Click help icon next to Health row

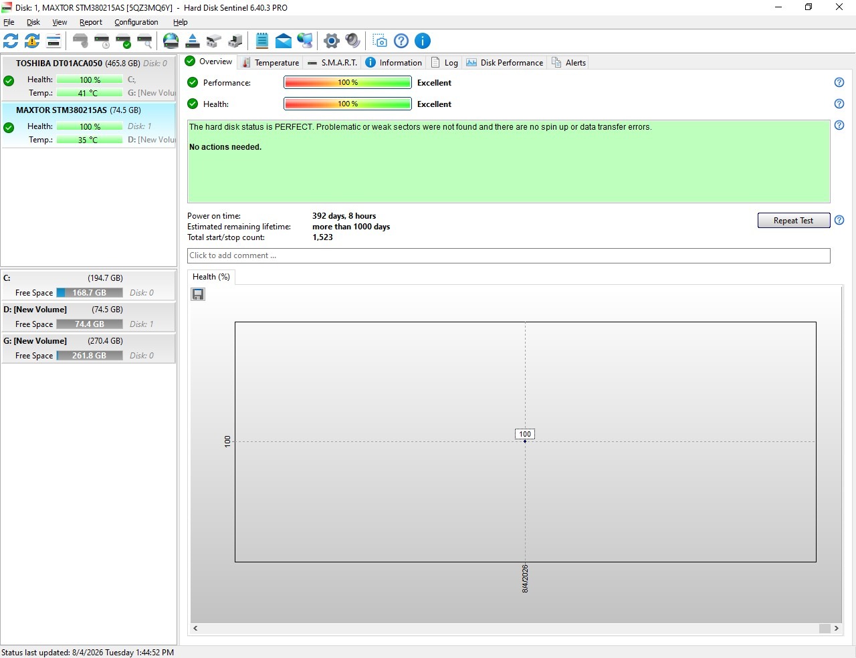pos(839,104)
